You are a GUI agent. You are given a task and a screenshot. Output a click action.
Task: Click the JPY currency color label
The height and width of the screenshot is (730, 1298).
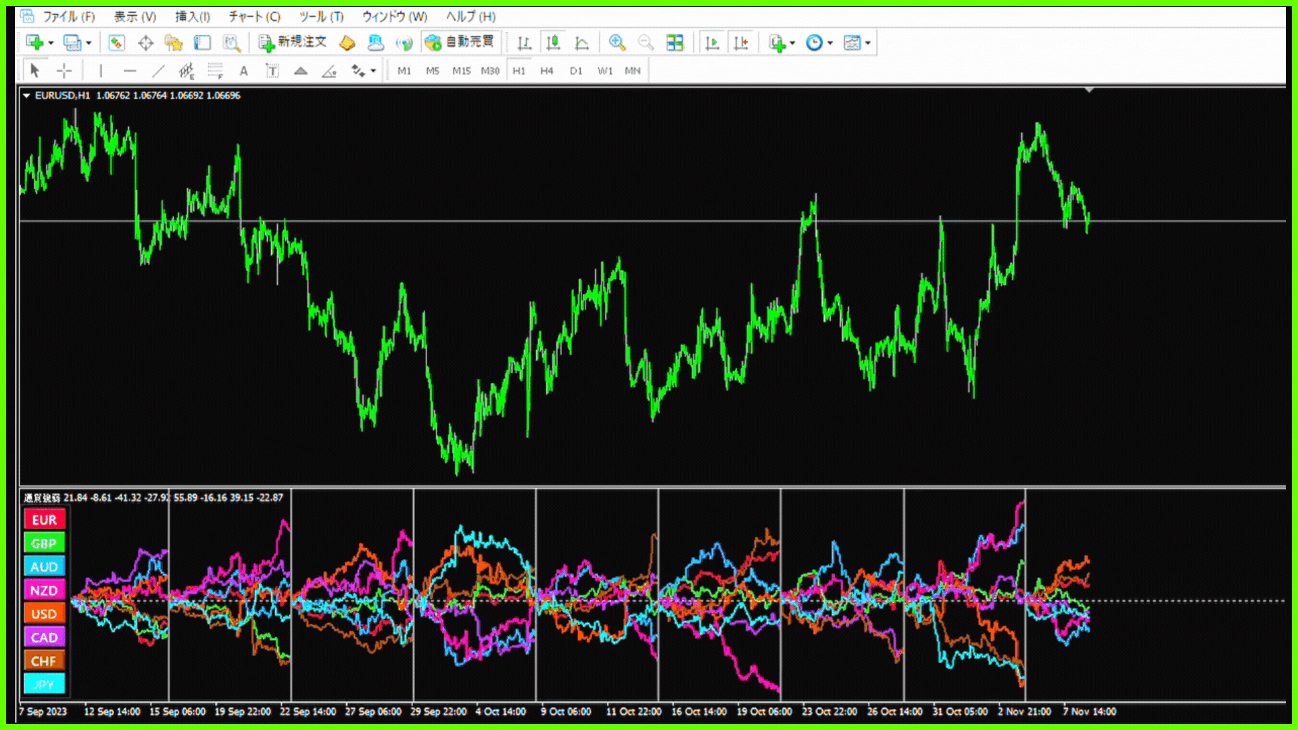(x=45, y=684)
